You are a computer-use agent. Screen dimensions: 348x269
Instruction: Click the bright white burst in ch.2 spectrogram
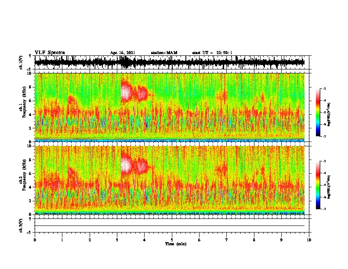[x=126, y=165]
